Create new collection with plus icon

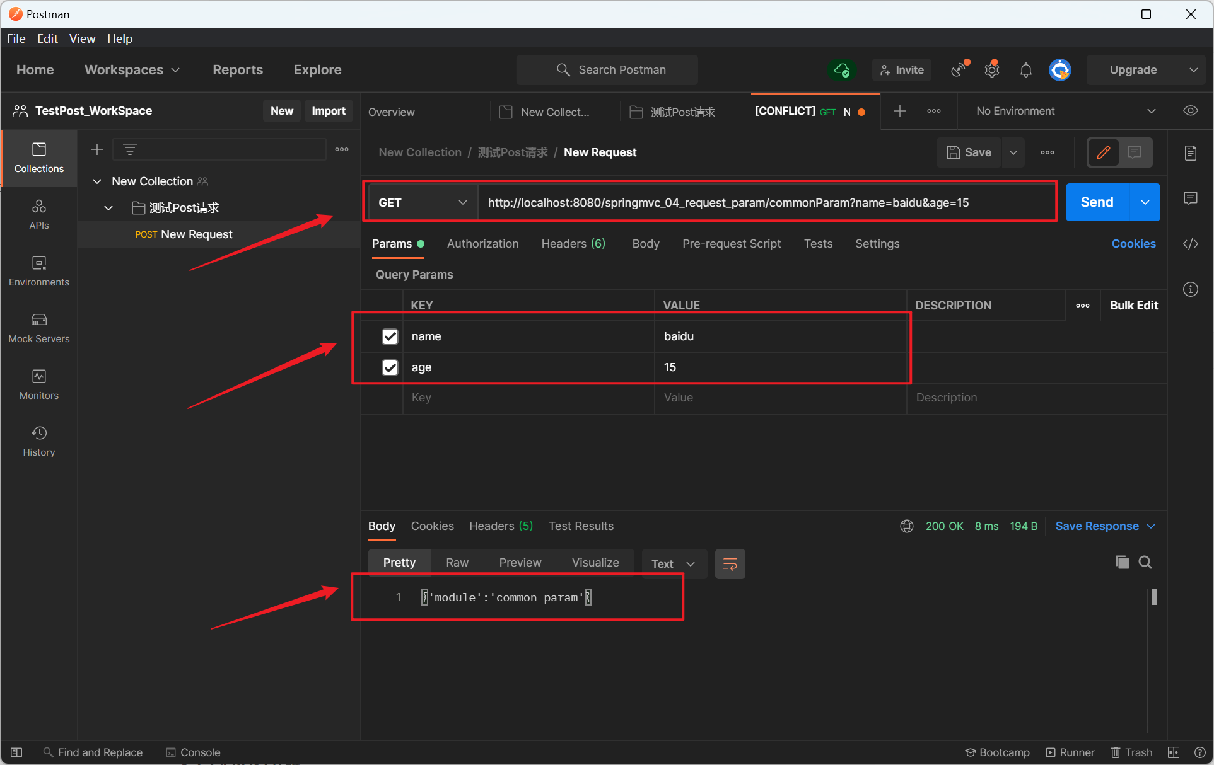(x=97, y=149)
